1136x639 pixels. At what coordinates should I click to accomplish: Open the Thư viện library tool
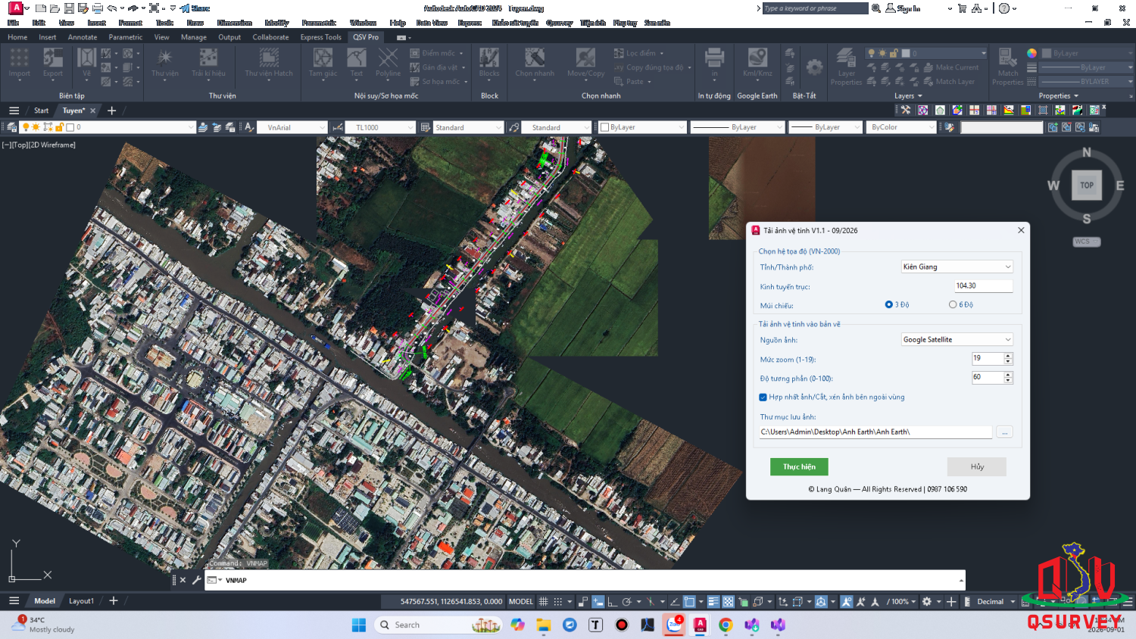(x=164, y=63)
